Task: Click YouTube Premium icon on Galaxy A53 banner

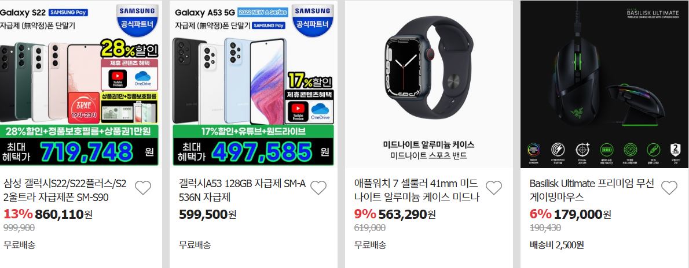Action: 299,112
